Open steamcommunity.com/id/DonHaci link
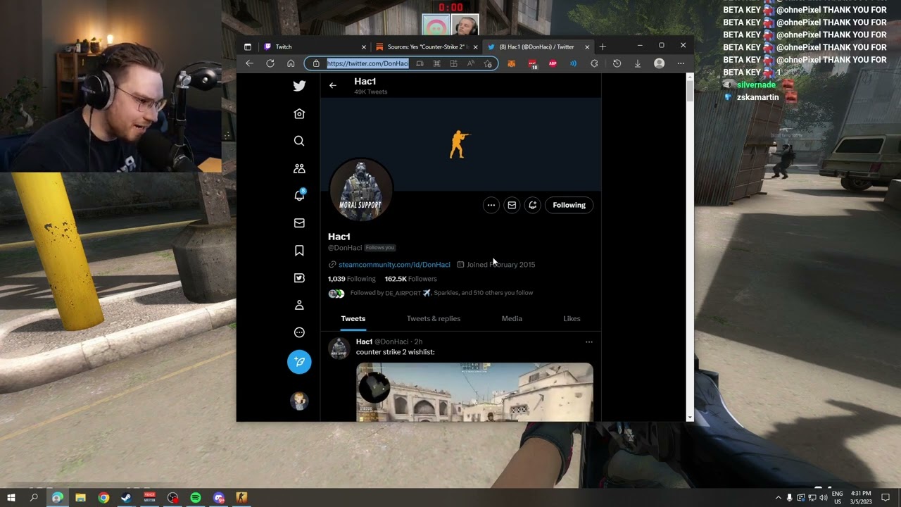901x507 pixels. 394,265
